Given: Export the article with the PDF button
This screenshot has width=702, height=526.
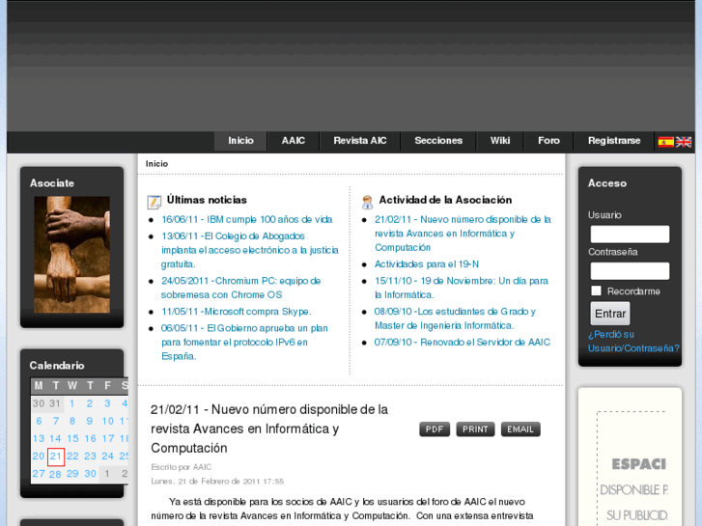Looking at the screenshot, I should click(x=435, y=429).
